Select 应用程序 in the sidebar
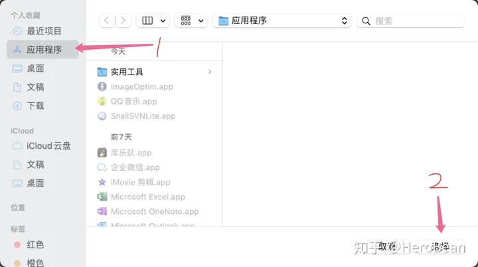The image size is (478, 267). click(x=42, y=49)
